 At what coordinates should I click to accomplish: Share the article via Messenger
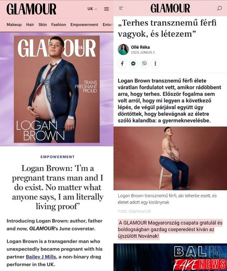pos(133,64)
